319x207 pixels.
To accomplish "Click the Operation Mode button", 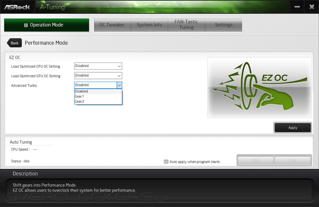I will 47,25.
